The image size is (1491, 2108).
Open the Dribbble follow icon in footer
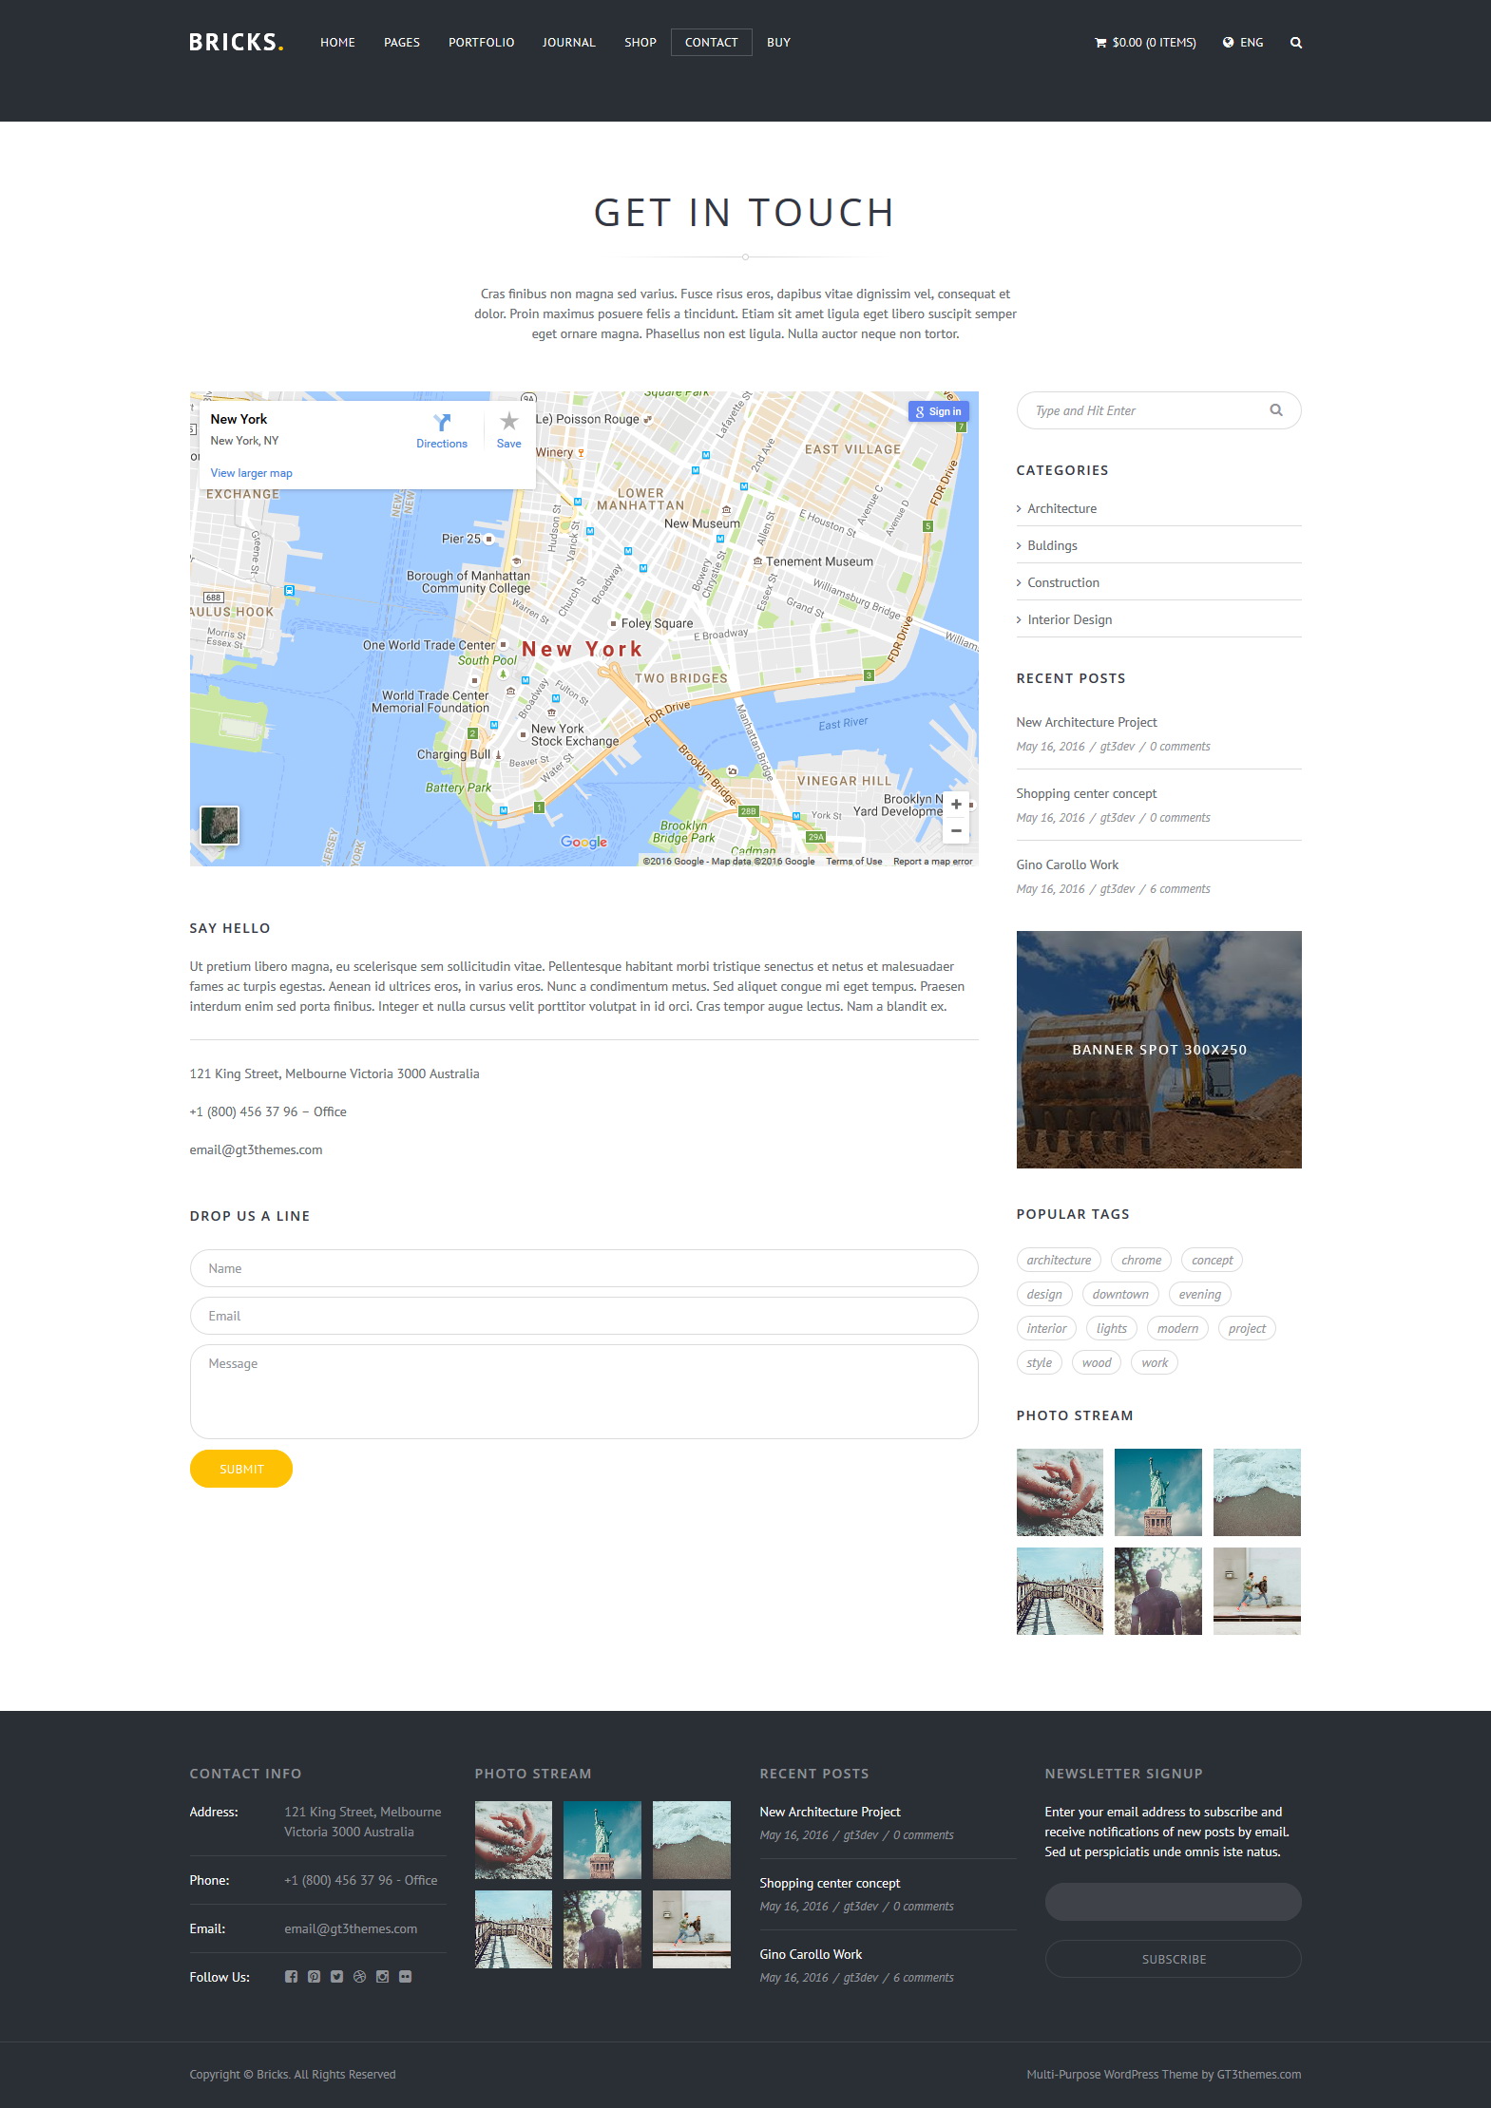pyautogui.click(x=359, y=1977)
